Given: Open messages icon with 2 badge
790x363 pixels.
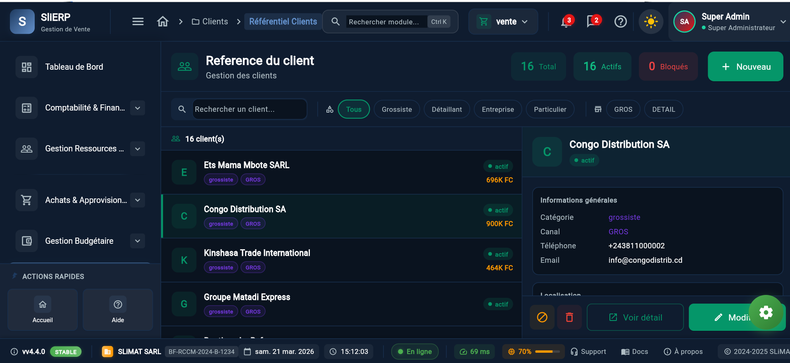Looking at the screenshot, I should pos(593,21).
